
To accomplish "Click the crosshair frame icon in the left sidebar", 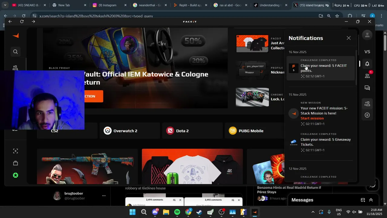I will [x=15, y=151].
